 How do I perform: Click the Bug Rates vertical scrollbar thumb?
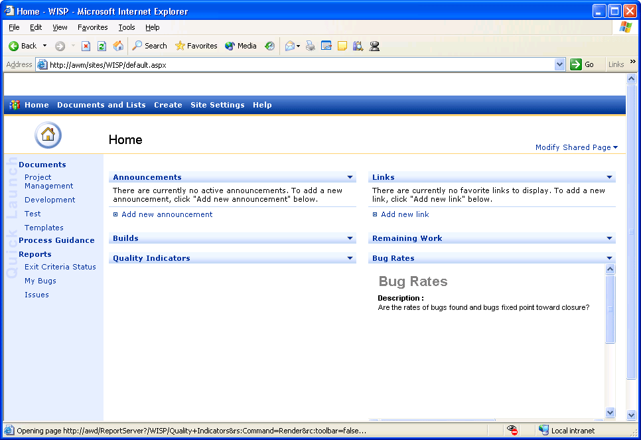610,309
